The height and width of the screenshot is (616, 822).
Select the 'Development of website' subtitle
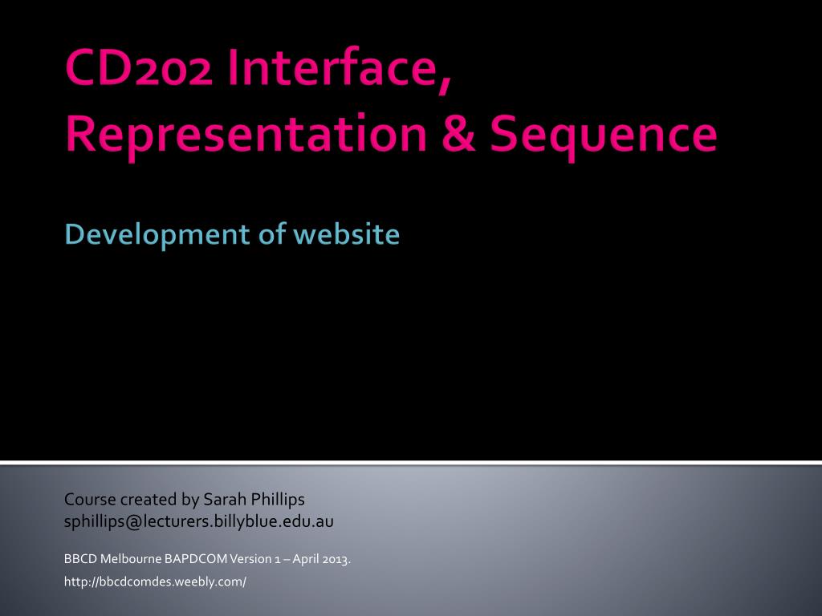coord(232,234)
